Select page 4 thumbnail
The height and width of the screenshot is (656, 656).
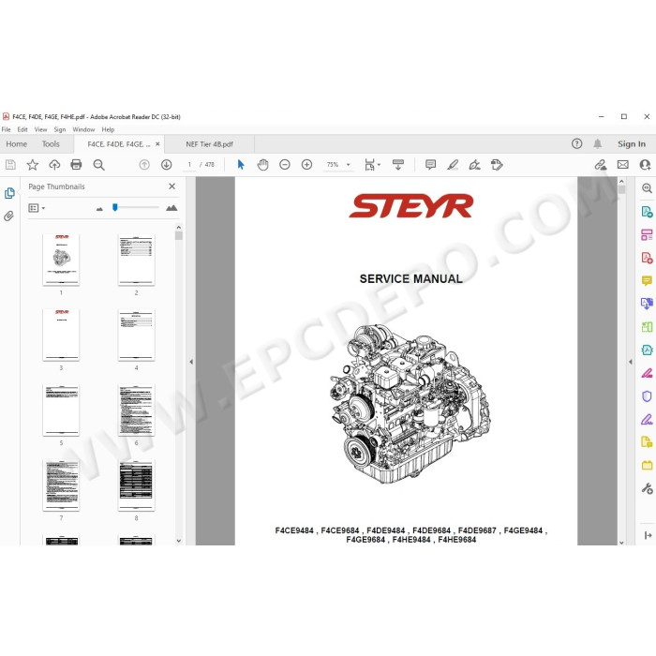click(137, 335)
